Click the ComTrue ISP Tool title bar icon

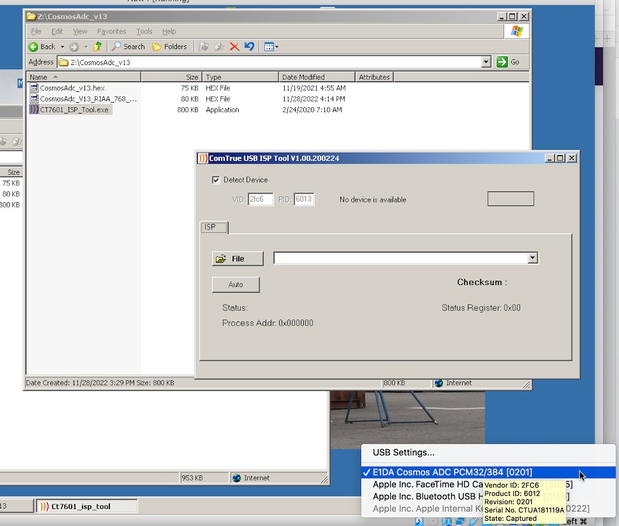[203, 158]
